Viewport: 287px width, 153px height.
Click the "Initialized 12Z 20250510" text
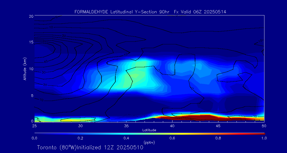coord(110,147)
